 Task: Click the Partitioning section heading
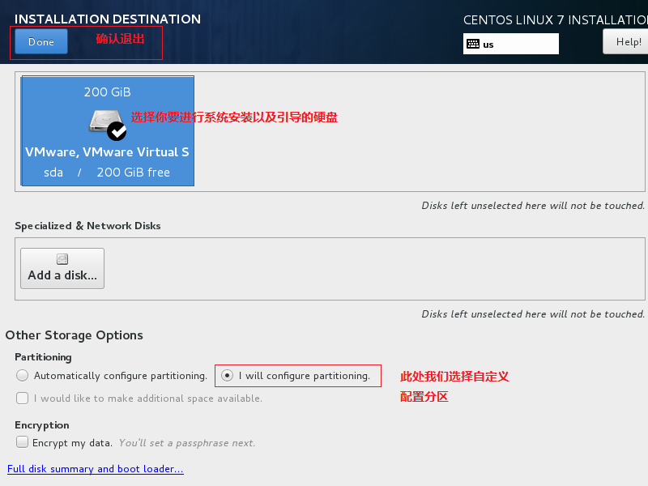coord(42,356)
